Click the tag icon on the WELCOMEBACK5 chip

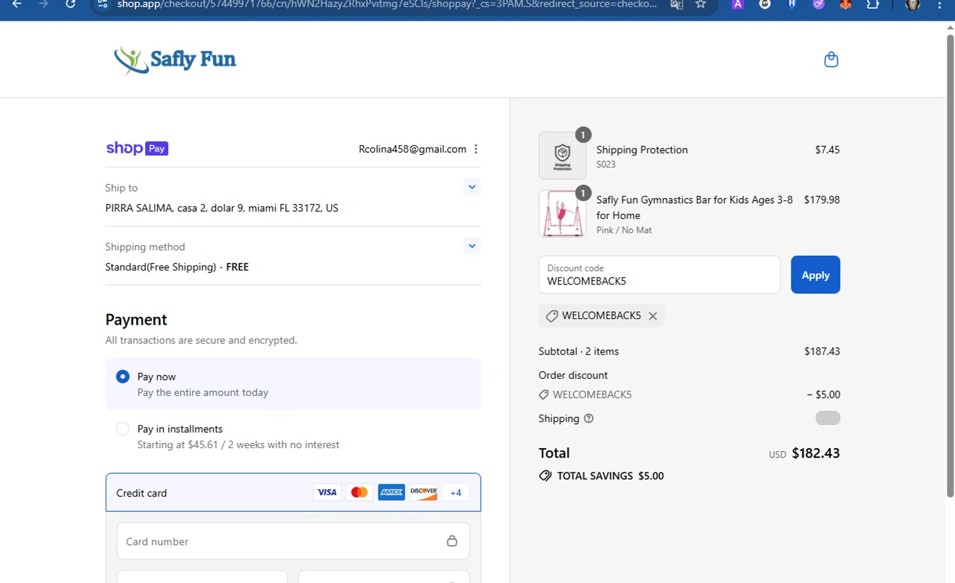tap(552, 316)
